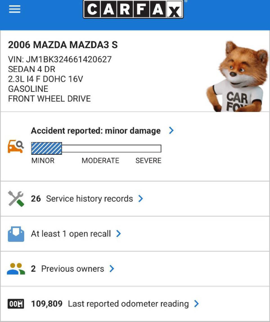
Task: Click the orange accident inspection car icon
Action: pos(15,147)
